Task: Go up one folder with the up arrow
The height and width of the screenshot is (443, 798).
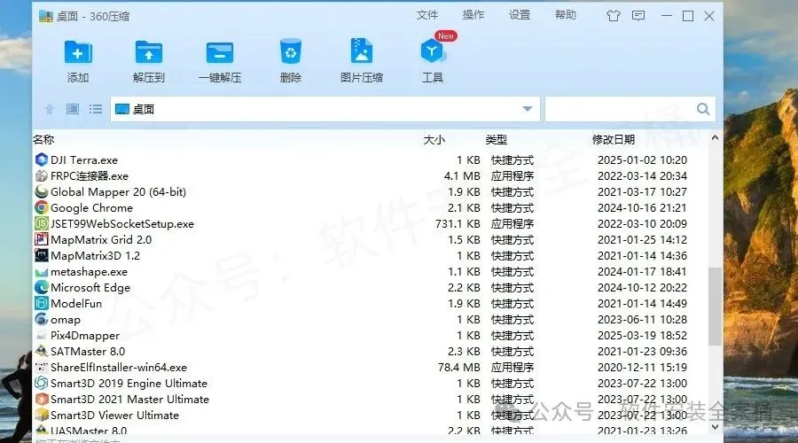Action: pyautogui.click(x=50, y=109)
